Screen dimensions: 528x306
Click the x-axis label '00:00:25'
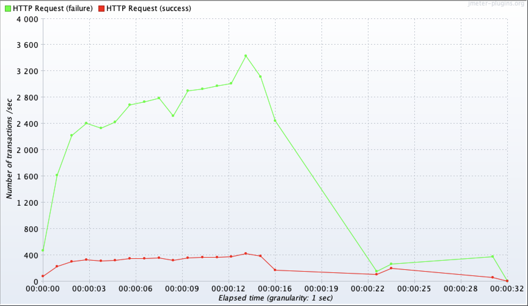(414, 289)
